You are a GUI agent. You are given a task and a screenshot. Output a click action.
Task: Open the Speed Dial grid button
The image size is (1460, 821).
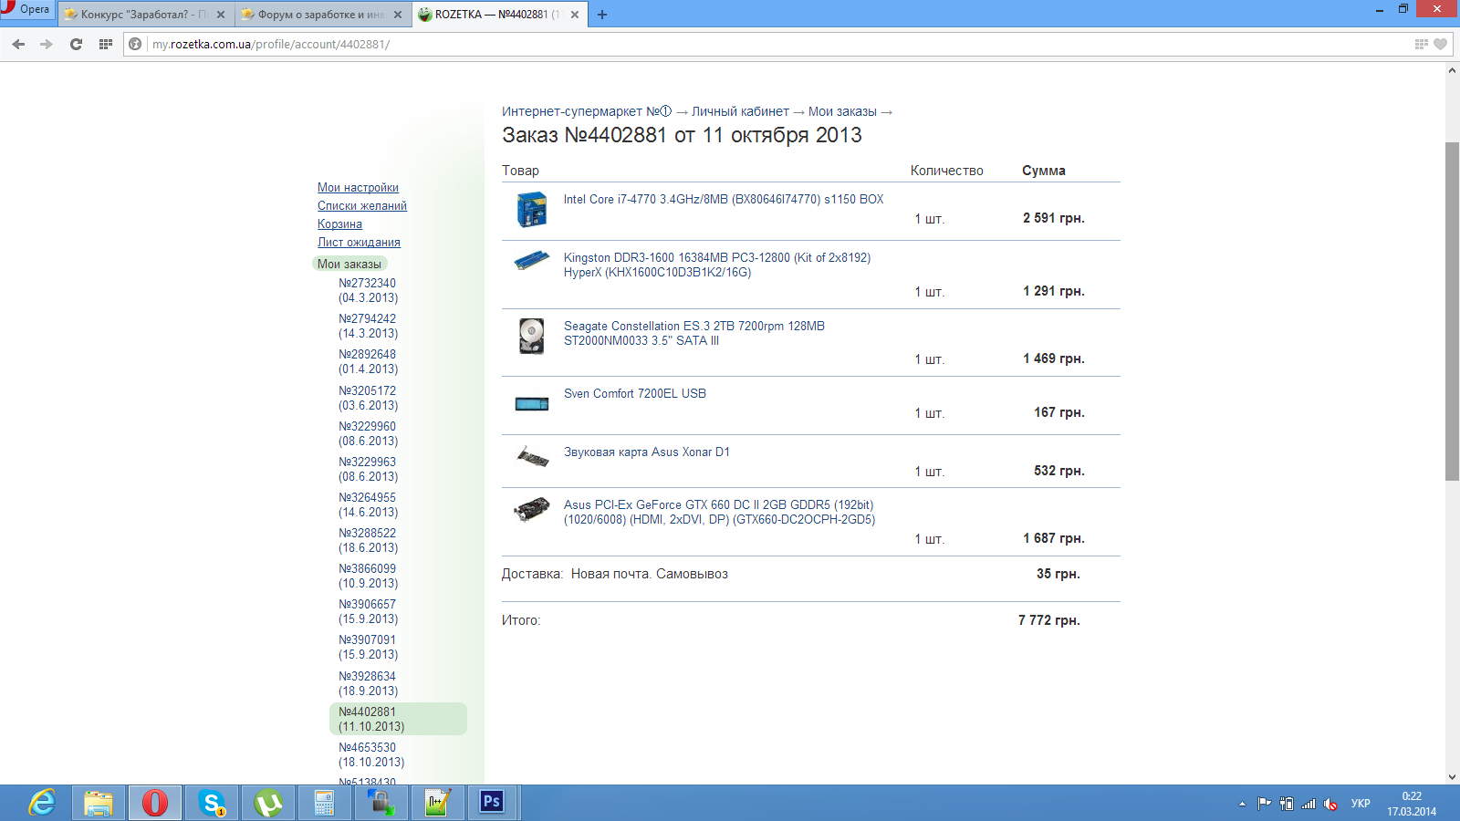106,44
